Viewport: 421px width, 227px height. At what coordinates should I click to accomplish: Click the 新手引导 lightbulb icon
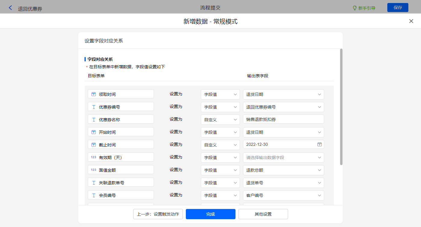pos(355,8)
